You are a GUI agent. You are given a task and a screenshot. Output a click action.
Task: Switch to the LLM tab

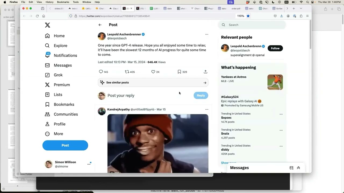(155, 9)
